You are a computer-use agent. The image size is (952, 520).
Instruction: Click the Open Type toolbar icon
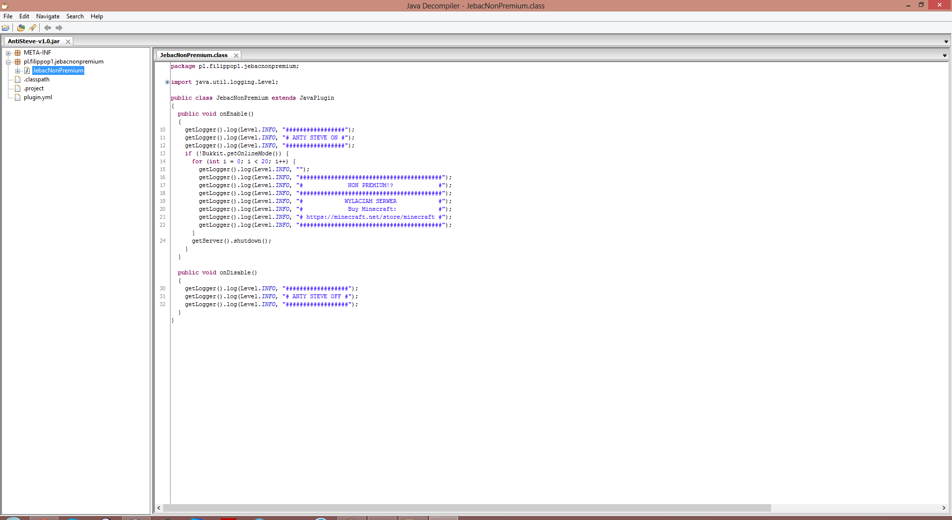pos(21,28)
